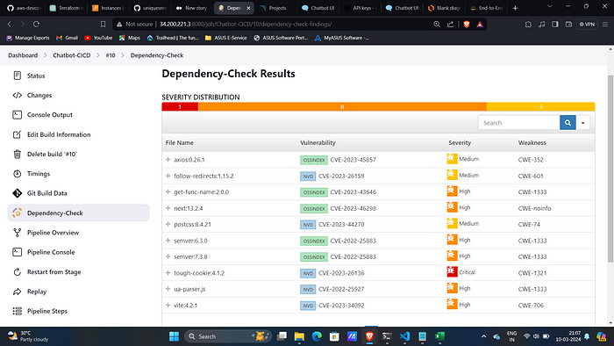Expand the axios:0.26.1 row
This screenshot has width=614, height=346.
click(x=168, y=160)
